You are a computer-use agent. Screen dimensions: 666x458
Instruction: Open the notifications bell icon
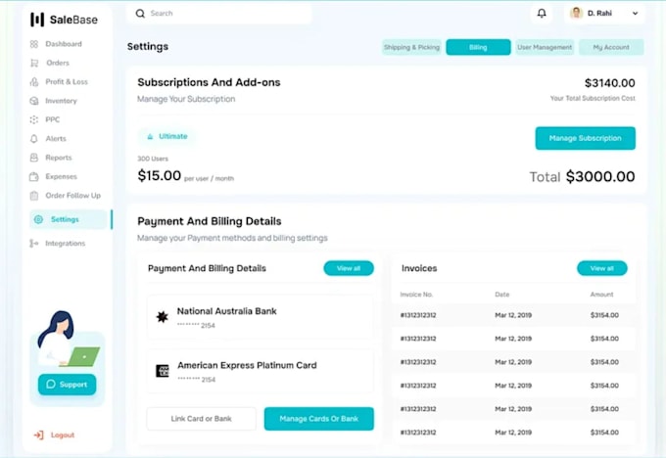click(x=542, y=13)
